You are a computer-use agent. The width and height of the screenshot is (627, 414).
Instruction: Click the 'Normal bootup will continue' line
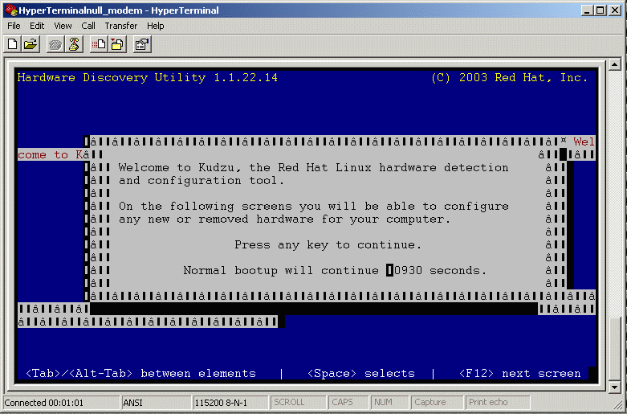point(335,270)
